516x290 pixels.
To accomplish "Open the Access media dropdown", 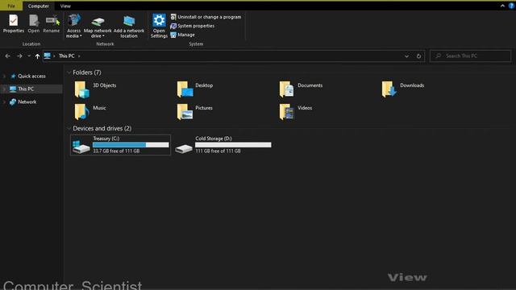I will coord(73,26).
